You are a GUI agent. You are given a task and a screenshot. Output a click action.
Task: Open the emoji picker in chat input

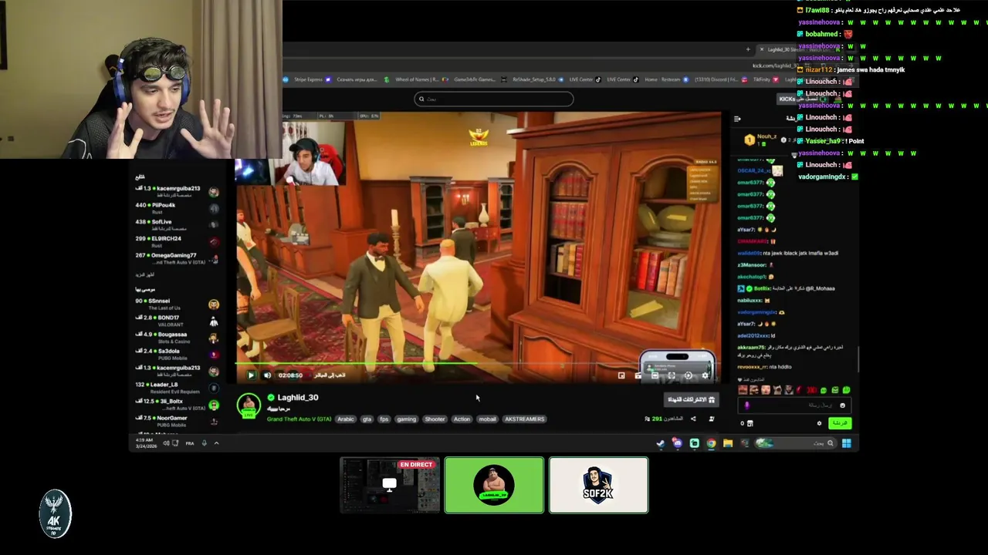842,405
